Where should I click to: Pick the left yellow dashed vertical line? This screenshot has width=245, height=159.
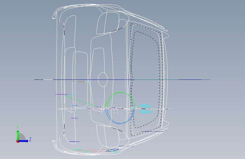click(x=125, y=80)
